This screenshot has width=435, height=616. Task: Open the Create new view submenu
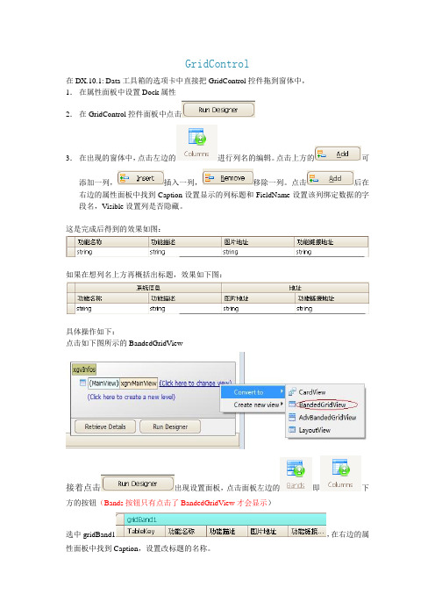point(253,405)
